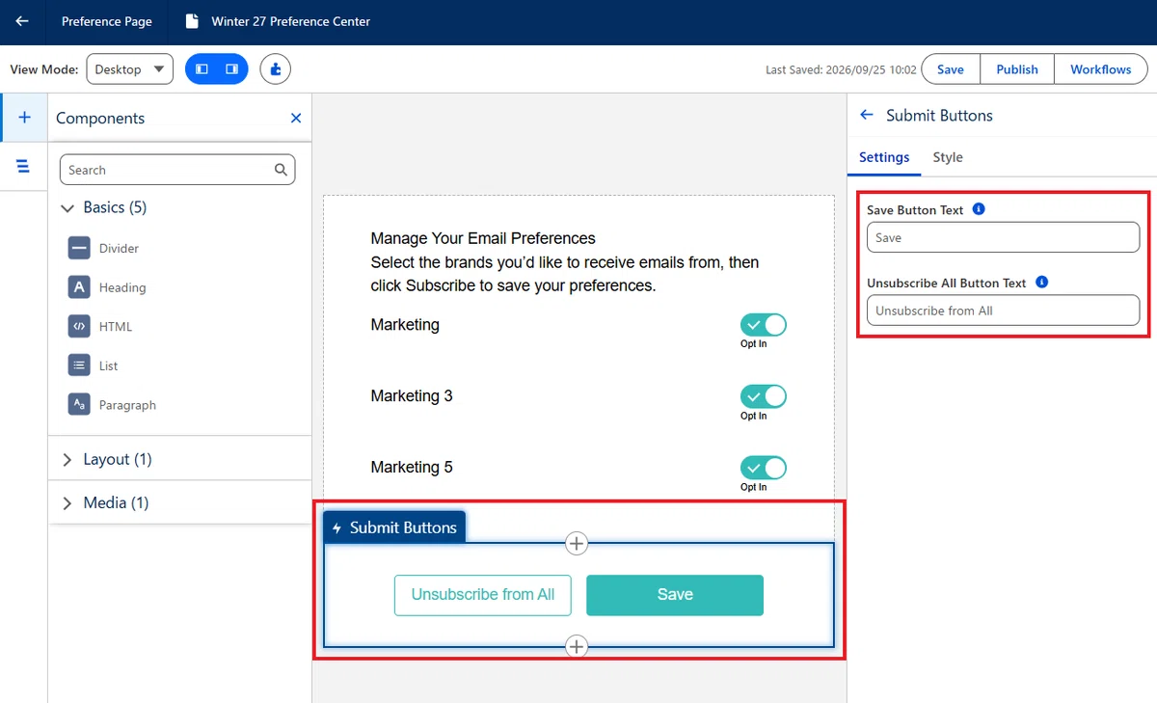The width and height of the screenshot is (1157, 703).
Task: Toggle the Marketing 5 opt-in switch
Action: (x=764, y=468)
